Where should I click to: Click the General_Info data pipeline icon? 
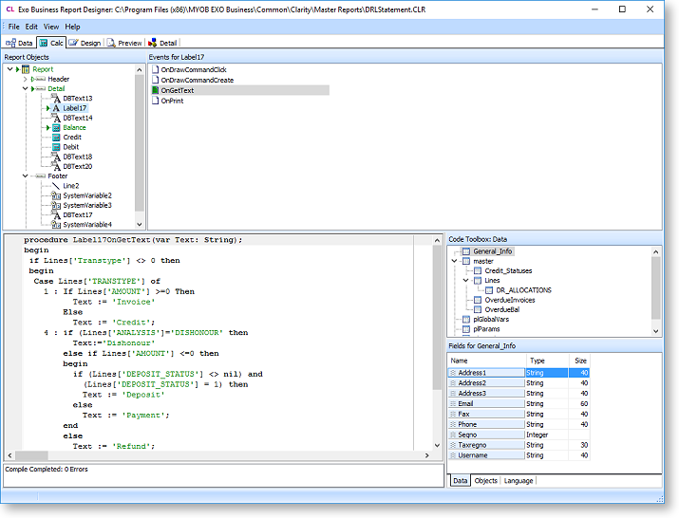(466, 251)
